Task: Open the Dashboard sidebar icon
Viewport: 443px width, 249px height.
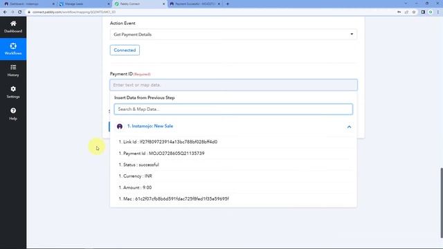Action: pos(13,27)
